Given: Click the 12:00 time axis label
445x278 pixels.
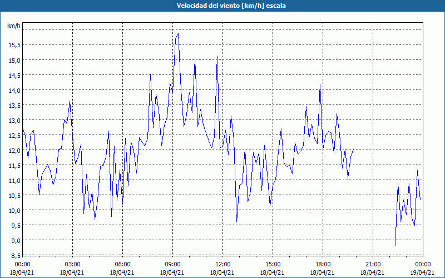Looking at the screenshot, I should [222, 265].
